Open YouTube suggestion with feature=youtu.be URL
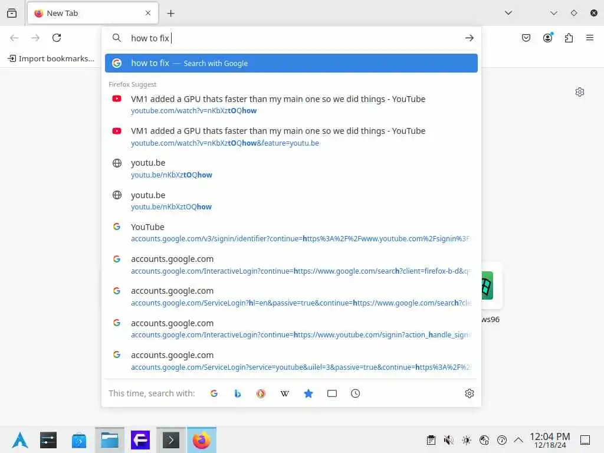The height and width of the screenshot is (453, 604). (x=291, y=137)
